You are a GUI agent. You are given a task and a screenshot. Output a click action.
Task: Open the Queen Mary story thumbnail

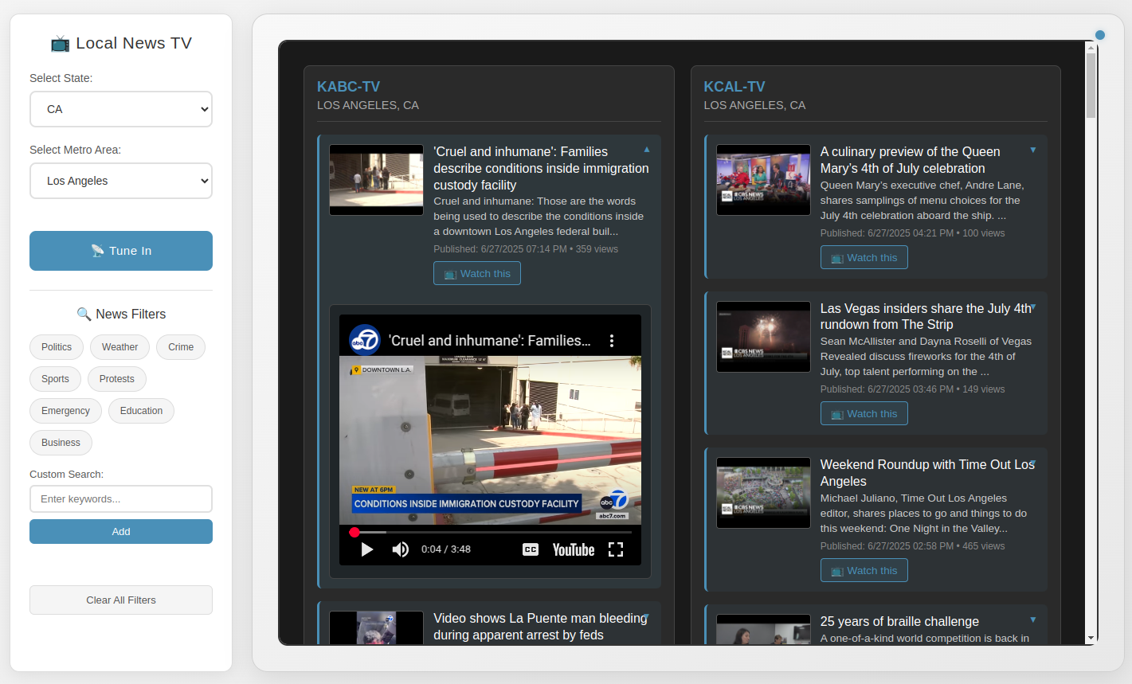coord(763,180)
